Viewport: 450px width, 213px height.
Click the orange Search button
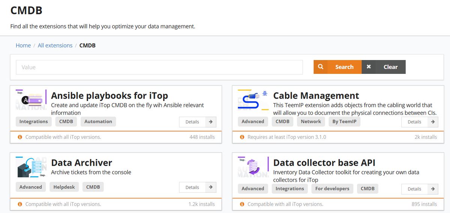pyautogui.click(x=337, y=67)
